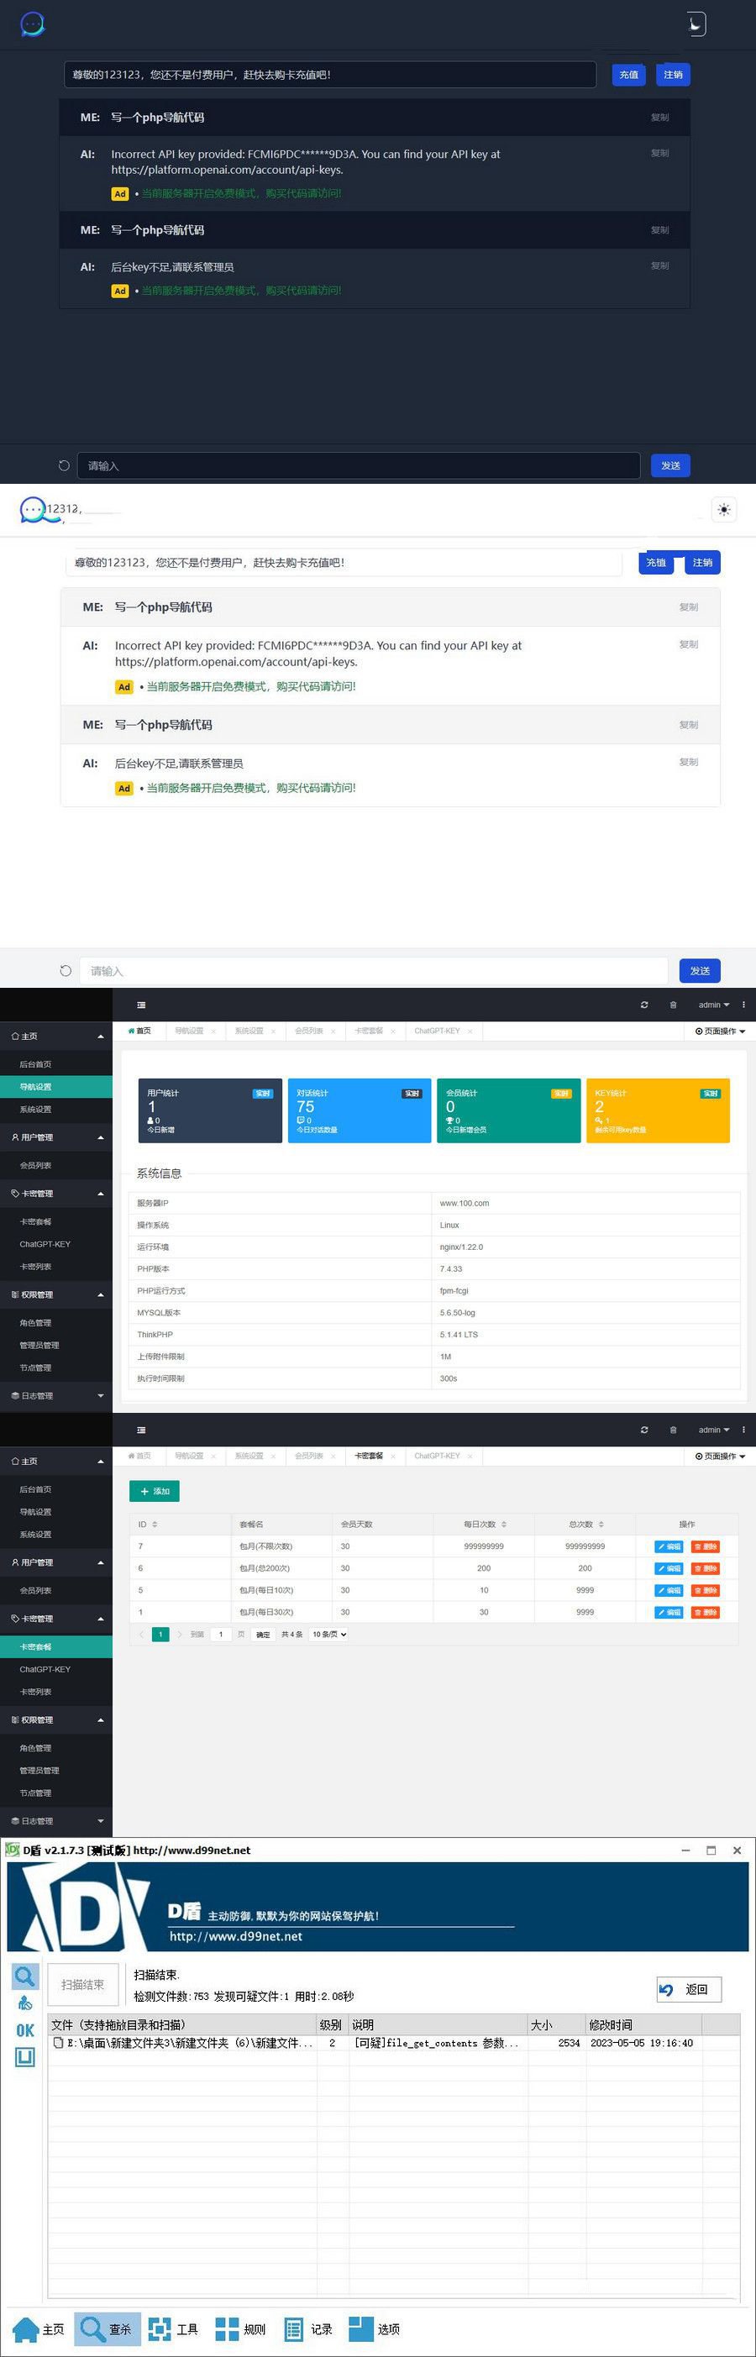Open the 记录 log icon in D盾
756x2357 pixels.
pos(307,2328)
